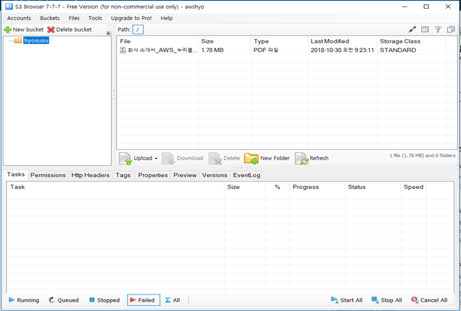This screenshot has height=311, width=461.
Task: Toggle the Failed tasks filter
Action: (143, 300)
